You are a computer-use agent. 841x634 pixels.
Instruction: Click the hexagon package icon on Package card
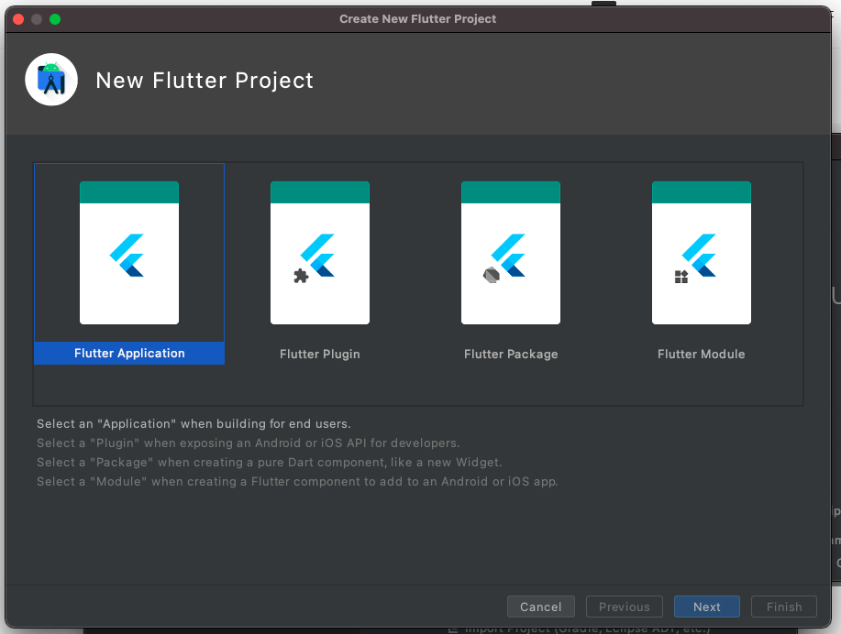[492, 276]
